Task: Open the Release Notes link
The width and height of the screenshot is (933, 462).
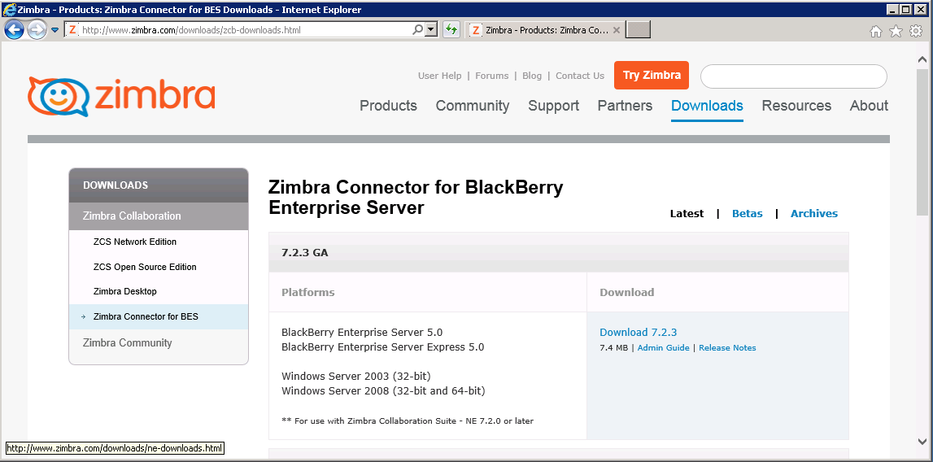Action: [727, 347]
